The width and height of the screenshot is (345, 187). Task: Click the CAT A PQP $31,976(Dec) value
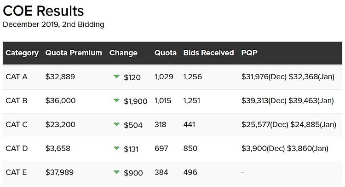click(x=264, y=76)
